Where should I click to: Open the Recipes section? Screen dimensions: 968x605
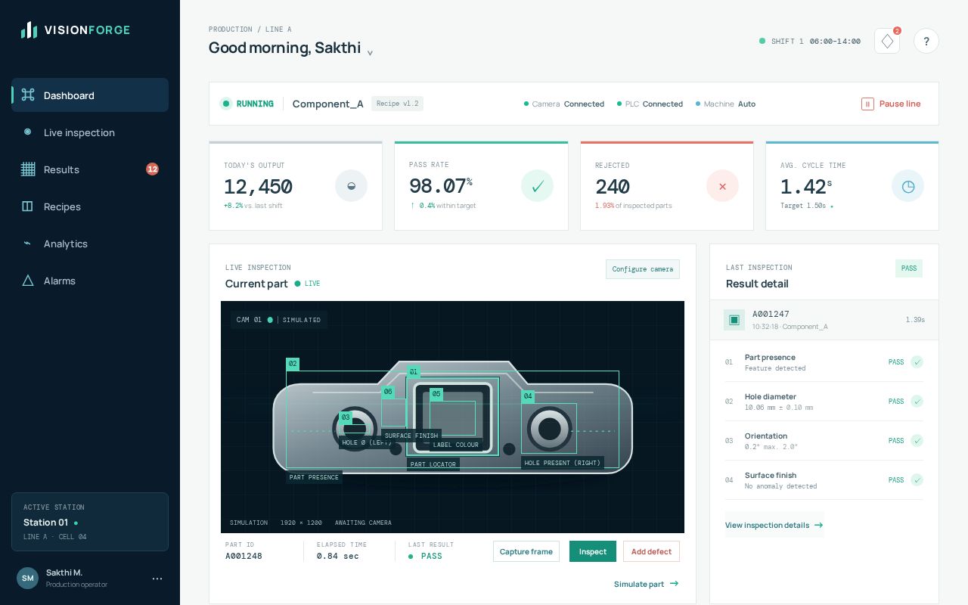[90, 206]
